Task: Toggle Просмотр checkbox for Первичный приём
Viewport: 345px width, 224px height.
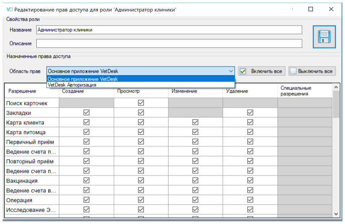Action: [141, 142]
